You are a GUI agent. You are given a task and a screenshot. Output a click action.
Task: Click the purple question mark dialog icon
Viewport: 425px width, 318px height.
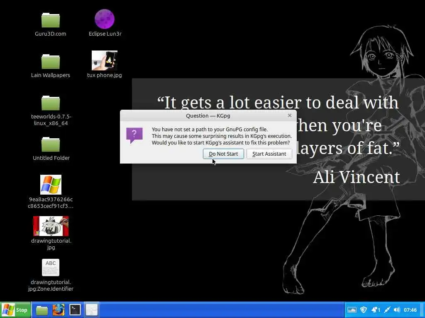(134, 135)
